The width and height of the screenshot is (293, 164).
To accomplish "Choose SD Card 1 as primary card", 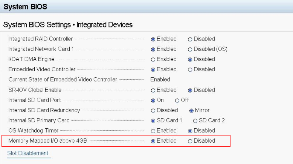I will (153, 120).
